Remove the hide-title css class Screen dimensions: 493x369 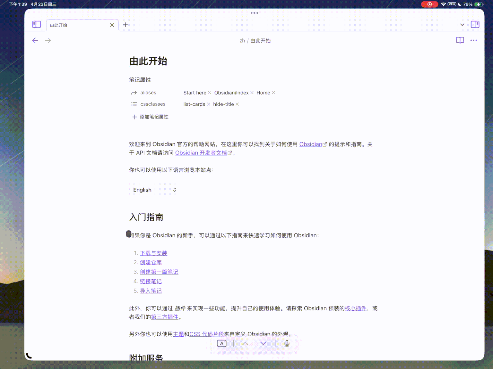pos(237,104)
